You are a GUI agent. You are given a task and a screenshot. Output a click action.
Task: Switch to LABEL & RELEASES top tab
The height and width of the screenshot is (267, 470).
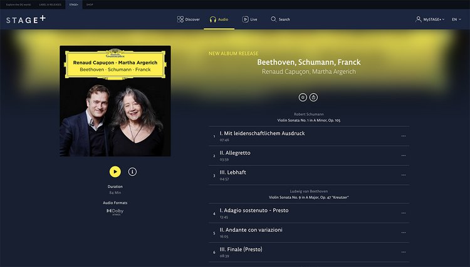(50, 4)
